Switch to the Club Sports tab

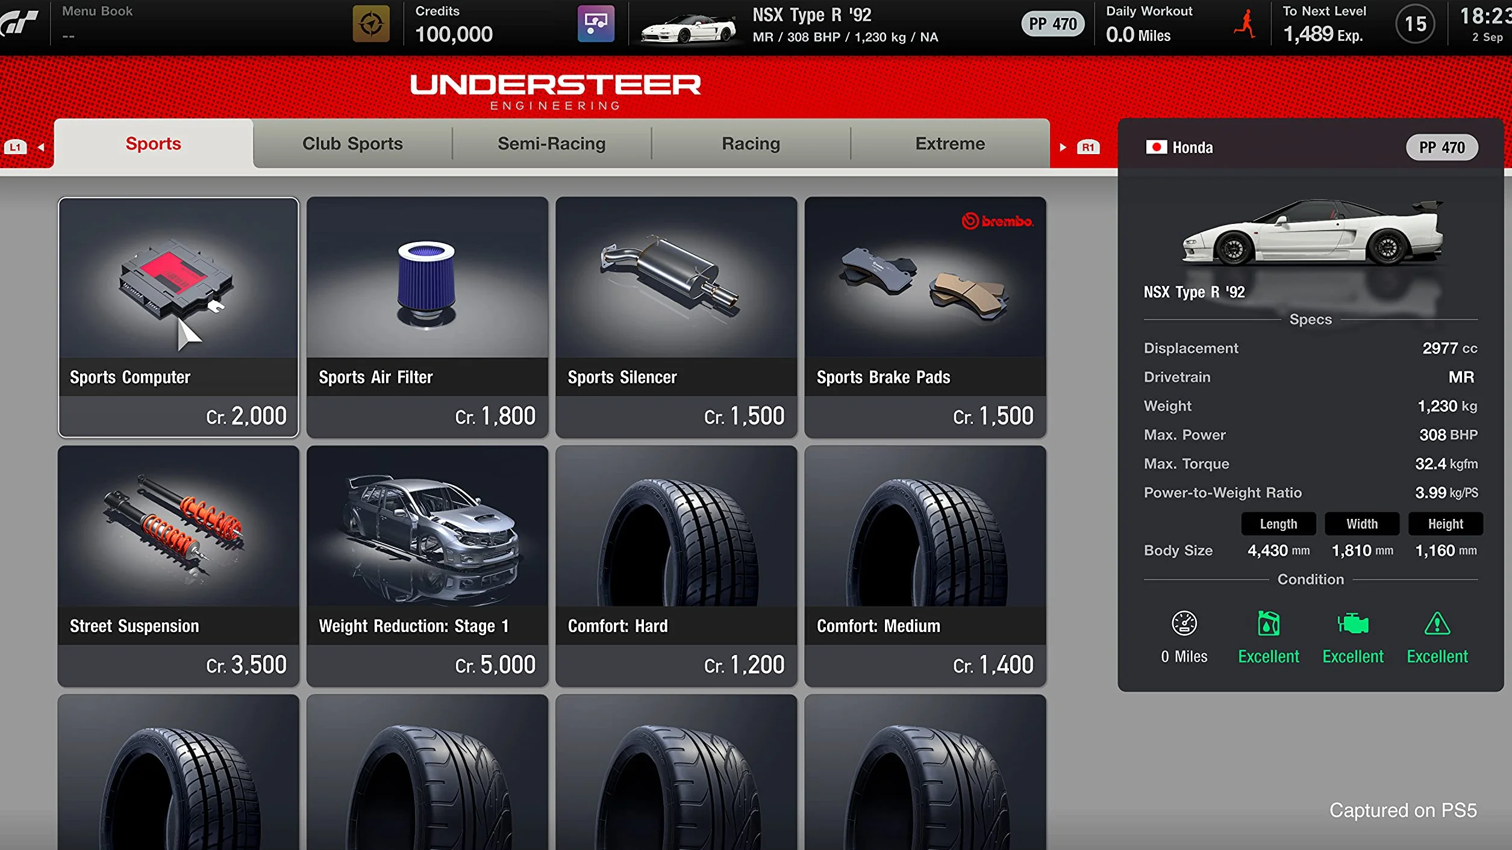pos(352,143)
